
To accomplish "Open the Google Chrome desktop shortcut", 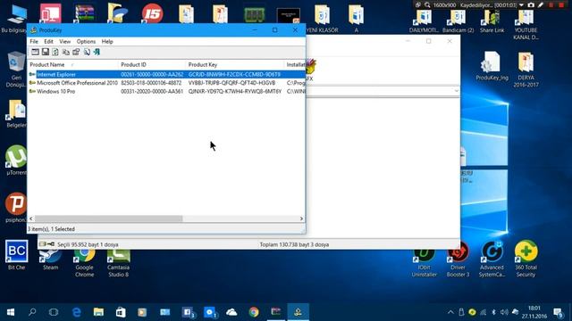I will [x=84, y=263].
